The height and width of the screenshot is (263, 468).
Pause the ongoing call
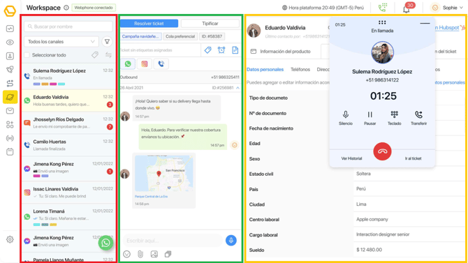(370, 118)
